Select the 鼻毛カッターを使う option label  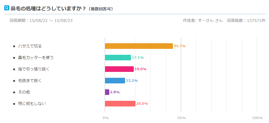pyautogui.click(x=36, y=58)
